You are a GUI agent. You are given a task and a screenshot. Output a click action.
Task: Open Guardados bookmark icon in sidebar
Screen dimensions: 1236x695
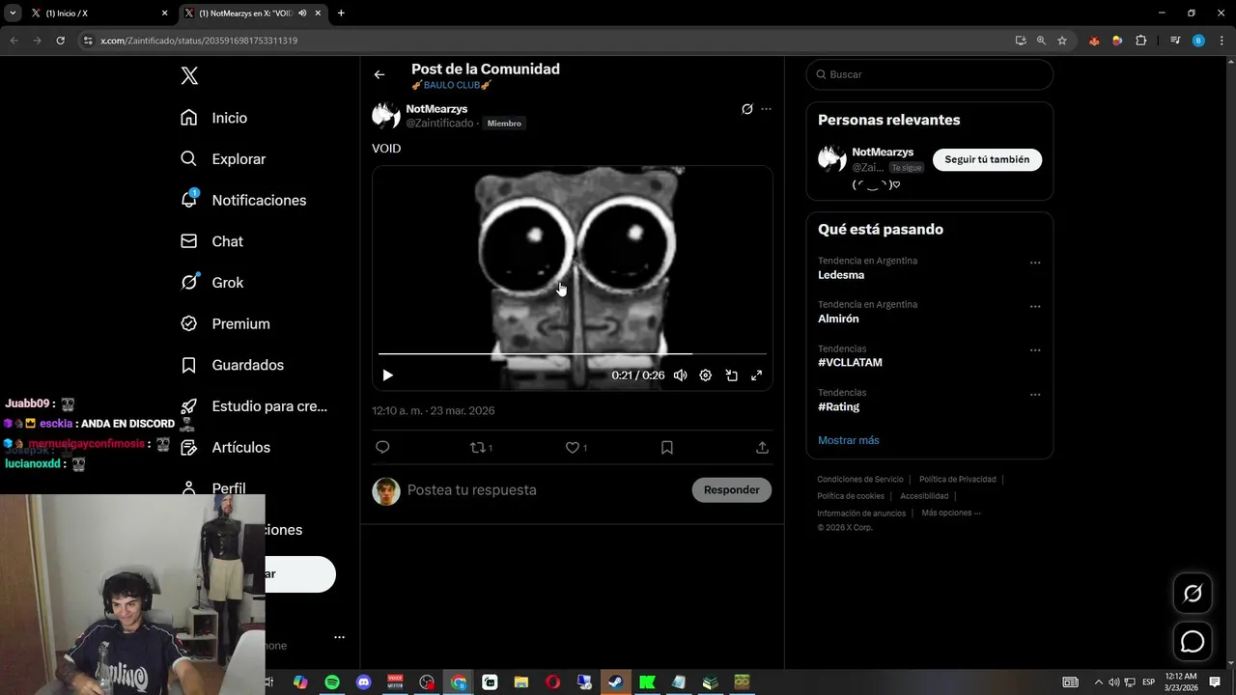189,365
